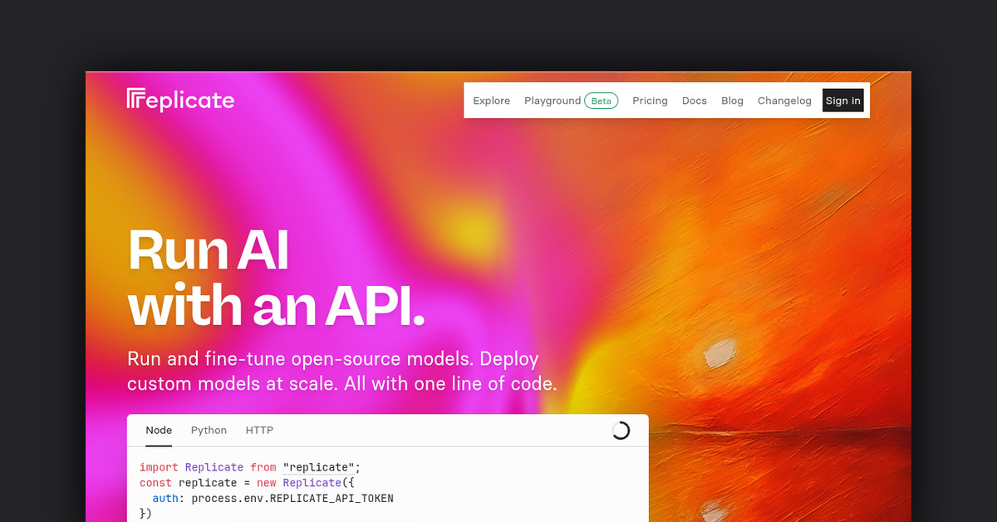Image resolution: width=997 pixels, height=522 pixels.
Task: Click the "const replicate = new Replicate" line
Action: tap(241, 483)
